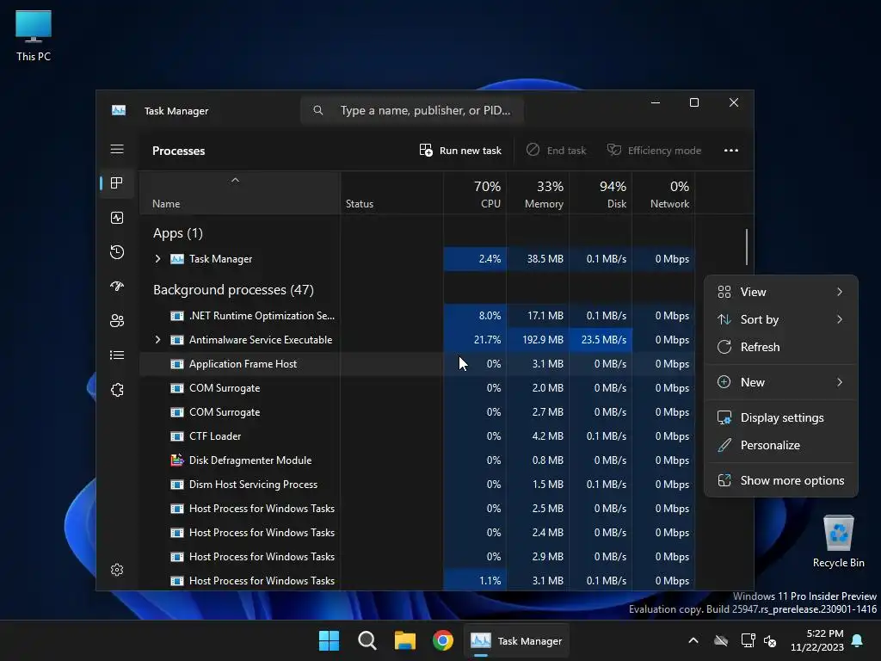Open the Users icon in the sidebar
This screenshot has width=881, height=661.
tap(117, 320)
